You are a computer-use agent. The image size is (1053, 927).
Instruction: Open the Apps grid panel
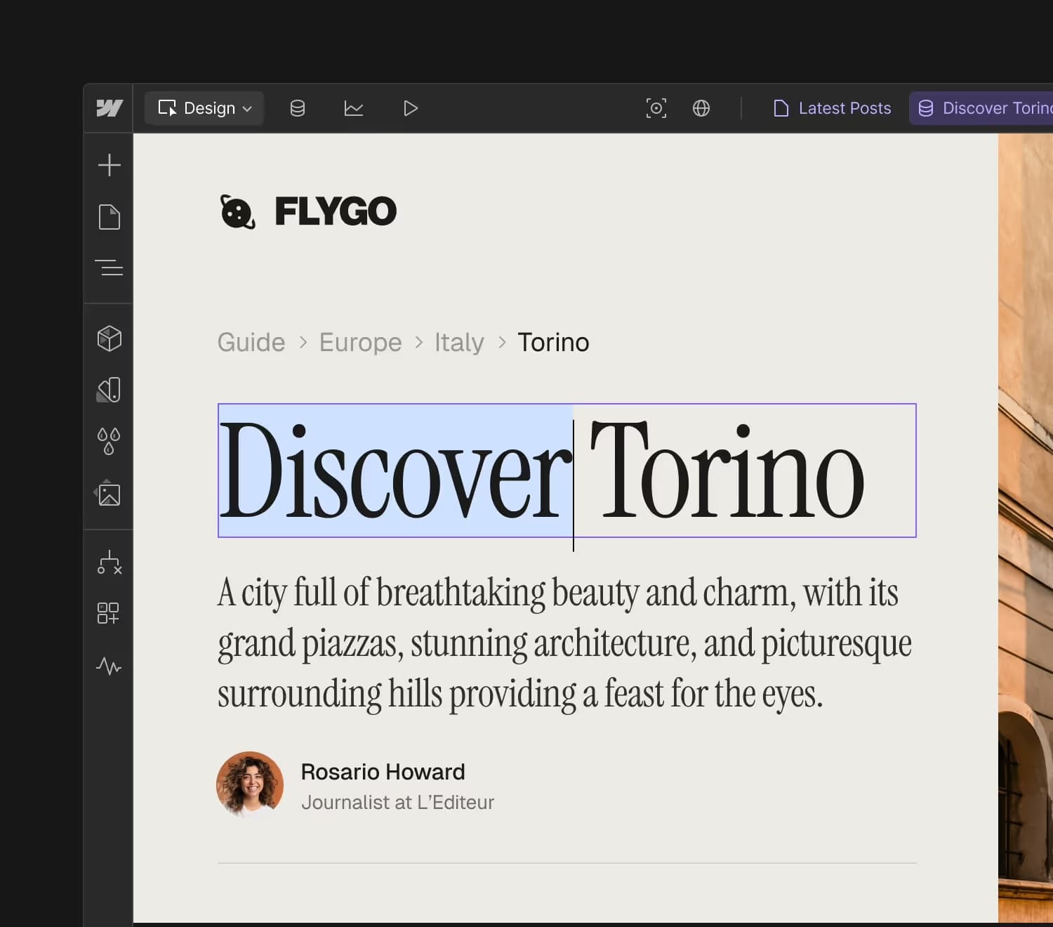(x=108, y=613)
